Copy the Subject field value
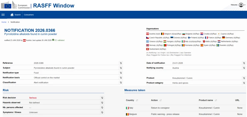247x117 pixels. pos(121,68)
